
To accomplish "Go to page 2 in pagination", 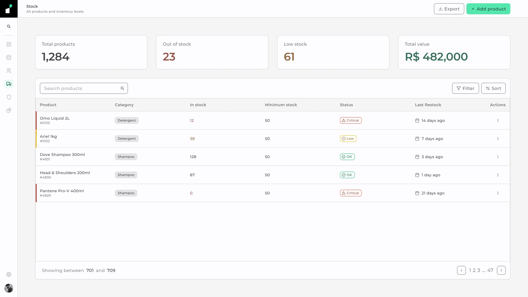I will [x=474, y=270].
